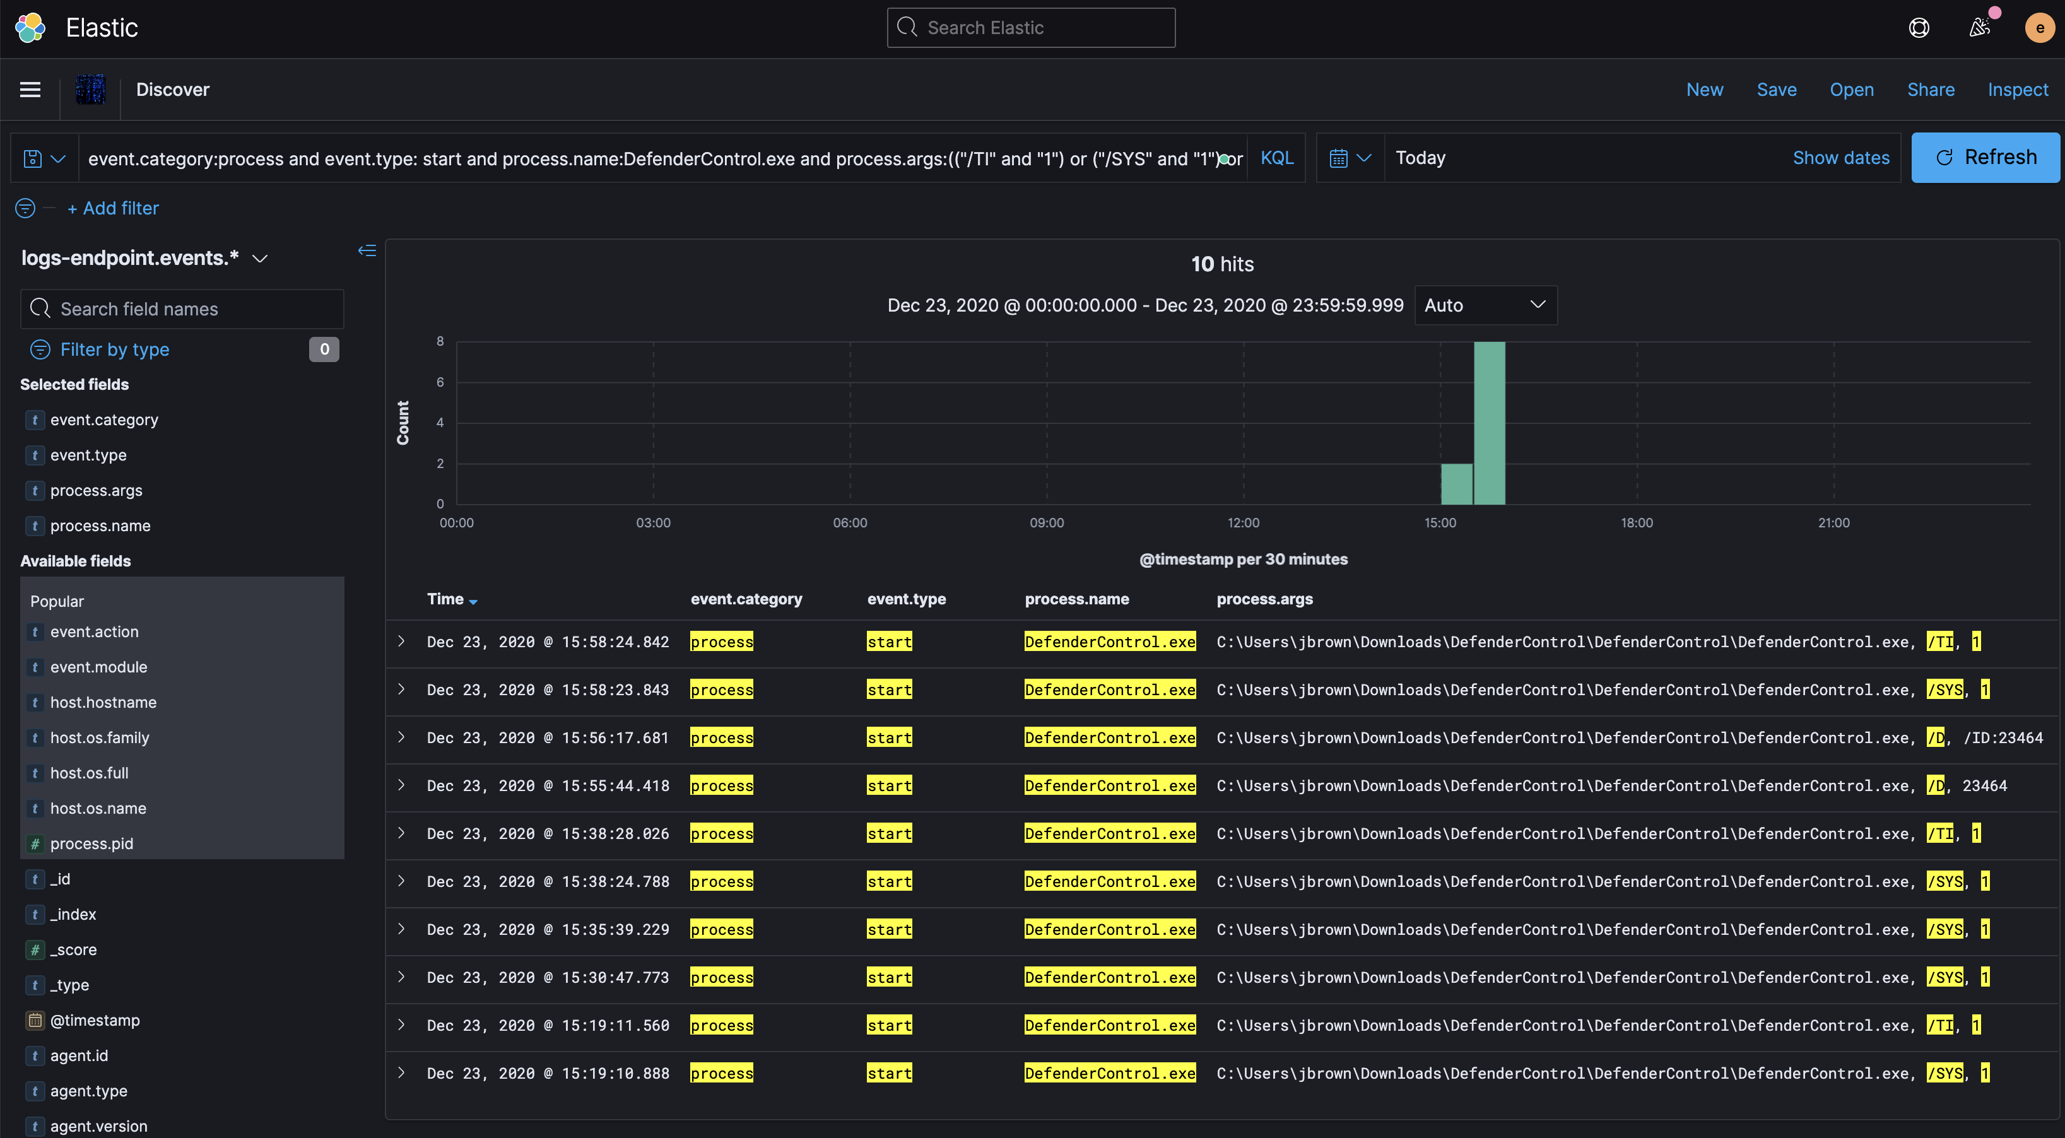Open the Help menu via the life-ring icon
The height and width of the screenshot is (1138, 2065).
click(1919, 27)
